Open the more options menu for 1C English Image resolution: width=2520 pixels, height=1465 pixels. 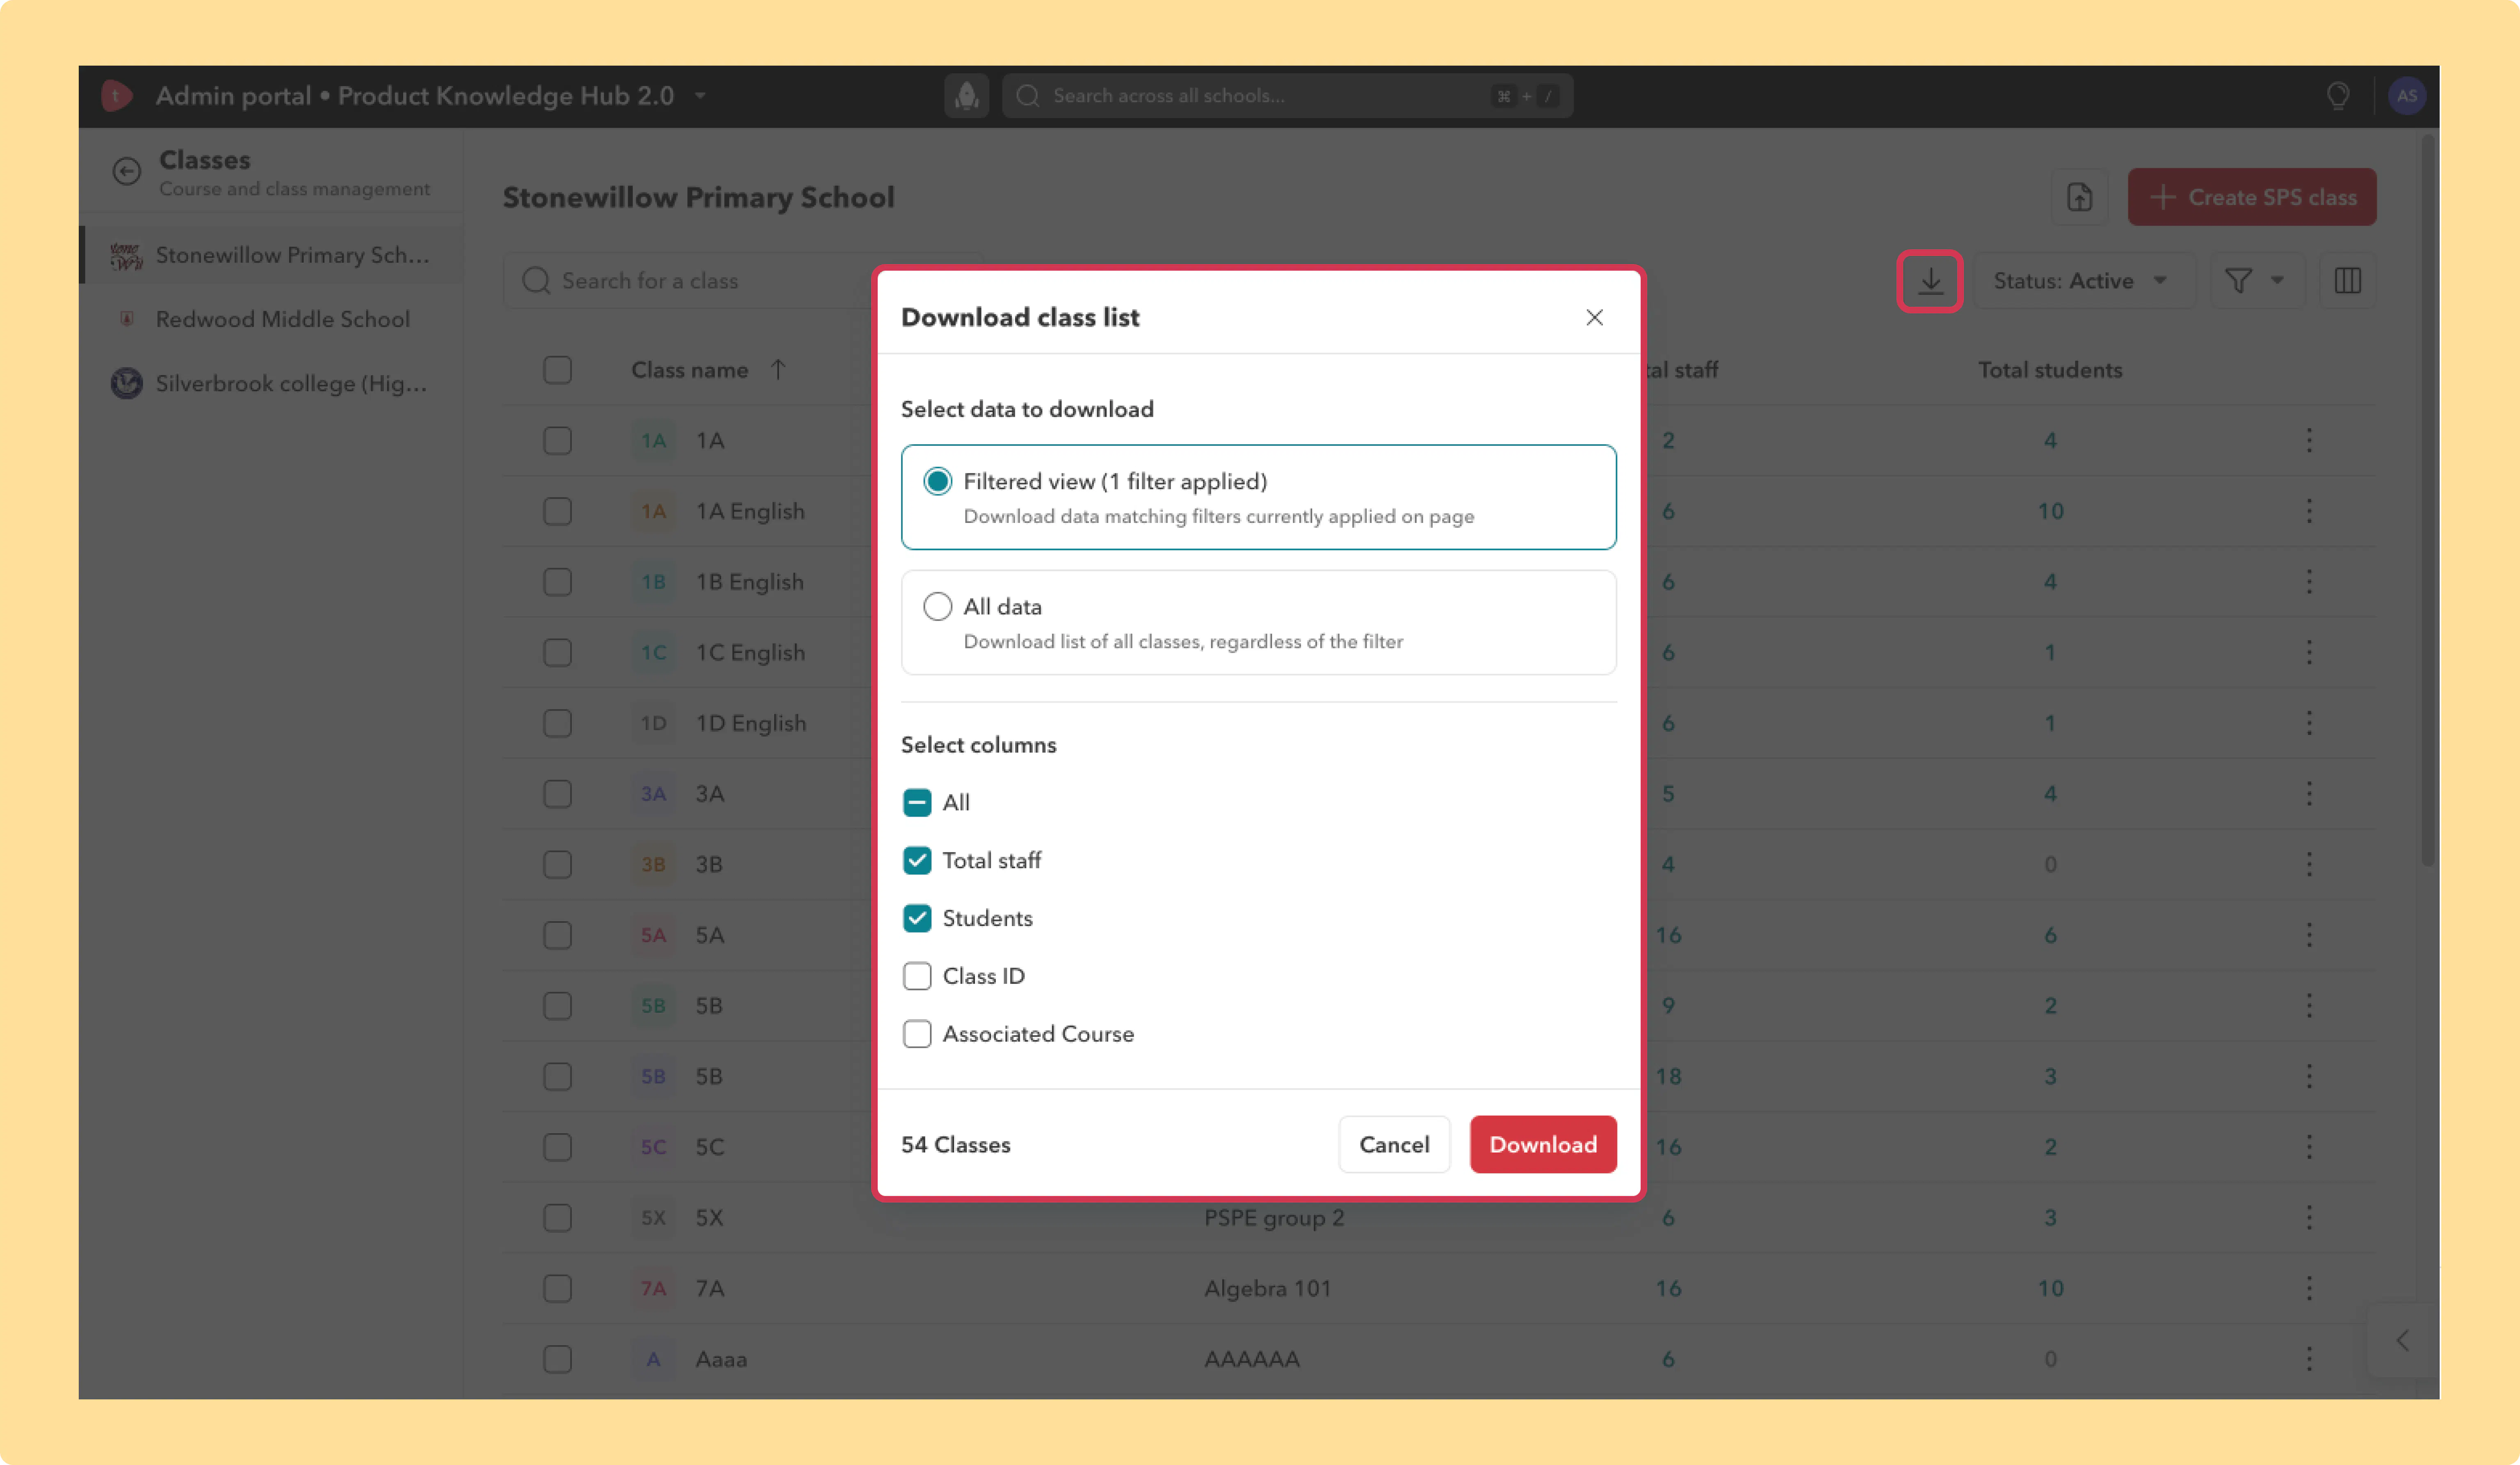pyautogui.click(x=2309, y=653)
